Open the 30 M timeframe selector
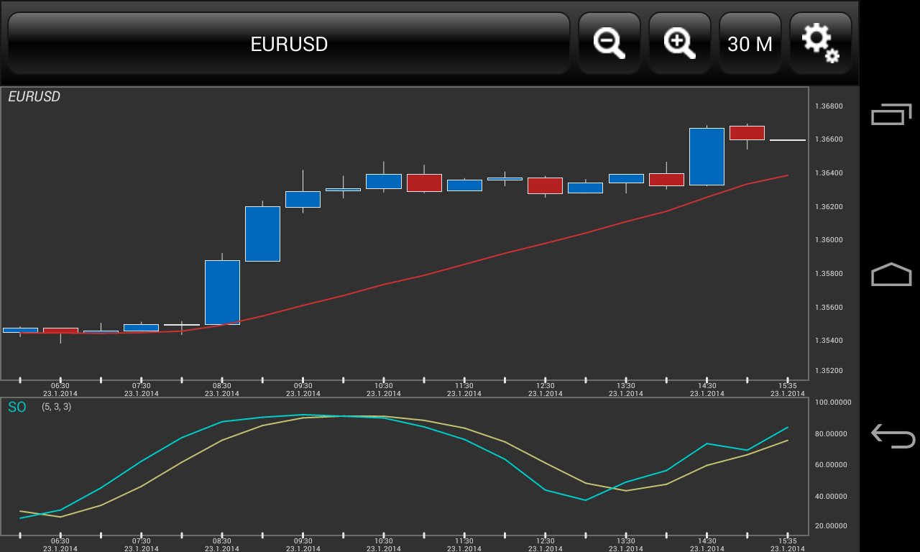Image resolution: width=920 pixels, height=552 pixels. (x=750, y=43)
